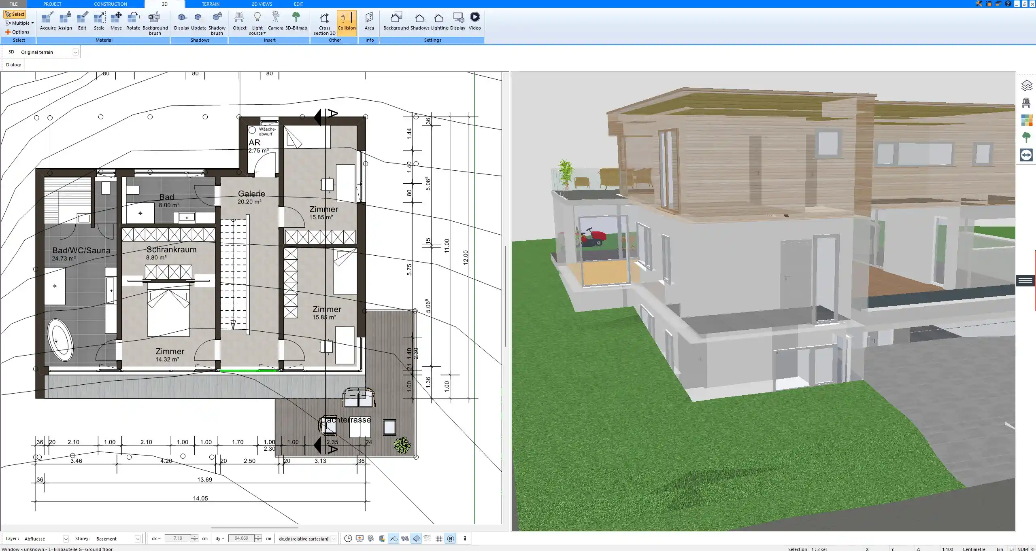Click the monitor star icon in bottom toolbar
Screen dimensions: 1036x551
point(360,538)
